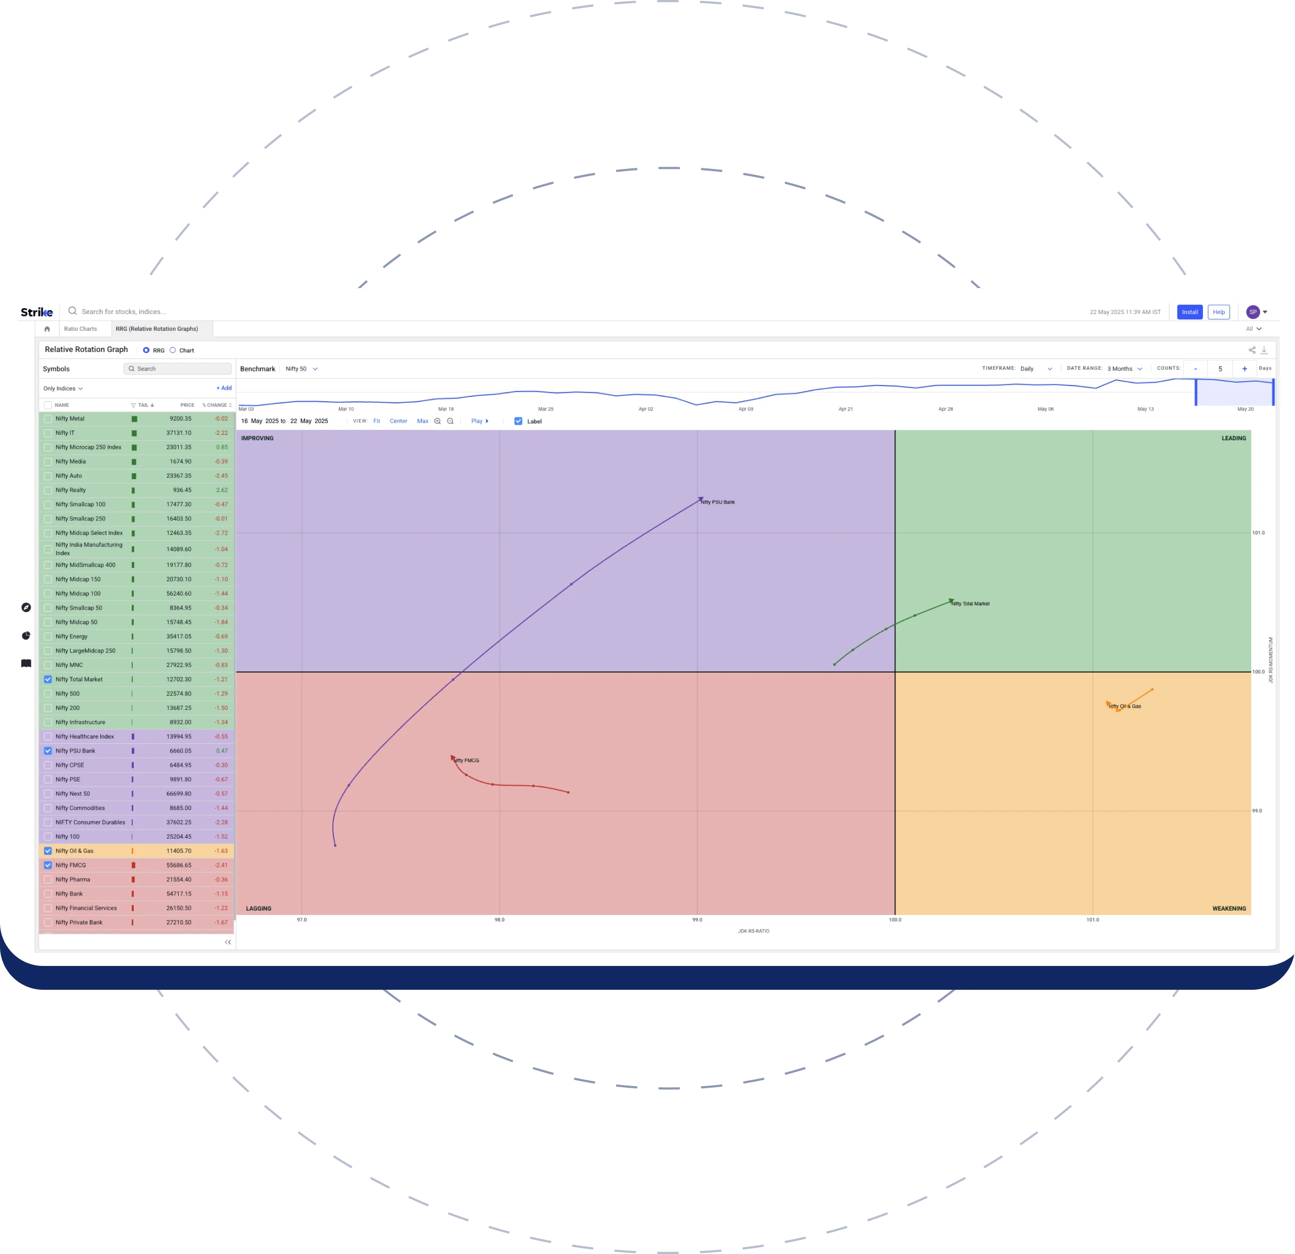Switch to the Ratio Charts tab
1295x1254 pixels.
click(x=81, y=329)
